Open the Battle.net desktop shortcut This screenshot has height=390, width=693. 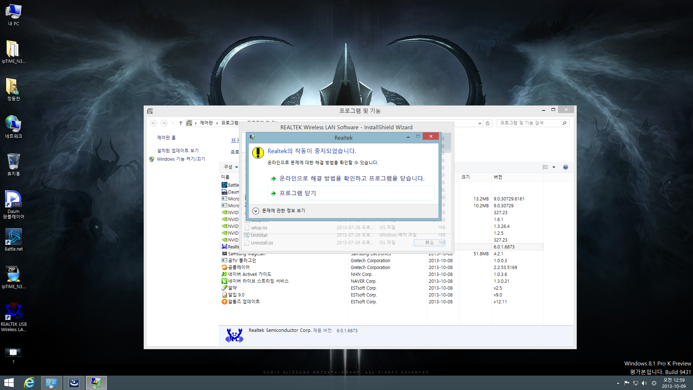14,240
